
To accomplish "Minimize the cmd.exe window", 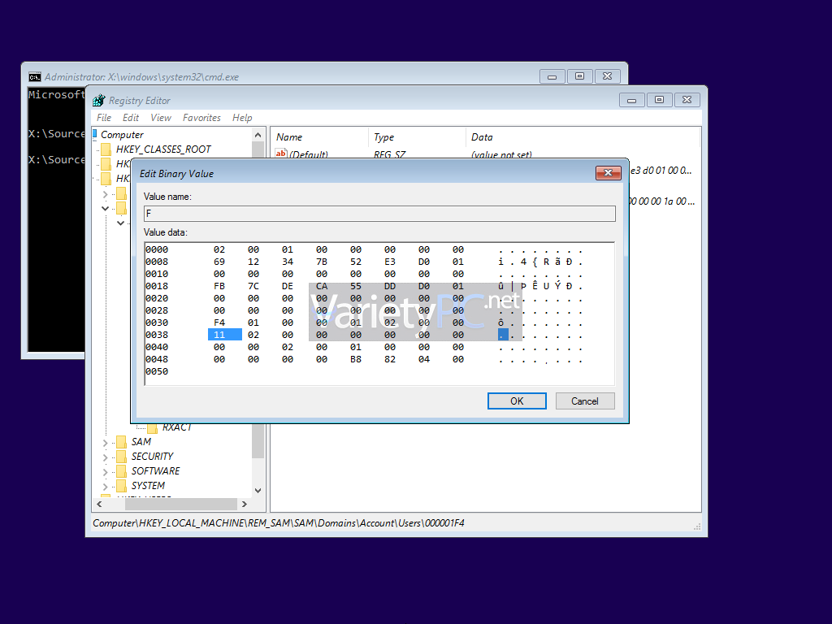I will [x=552, y=76].
